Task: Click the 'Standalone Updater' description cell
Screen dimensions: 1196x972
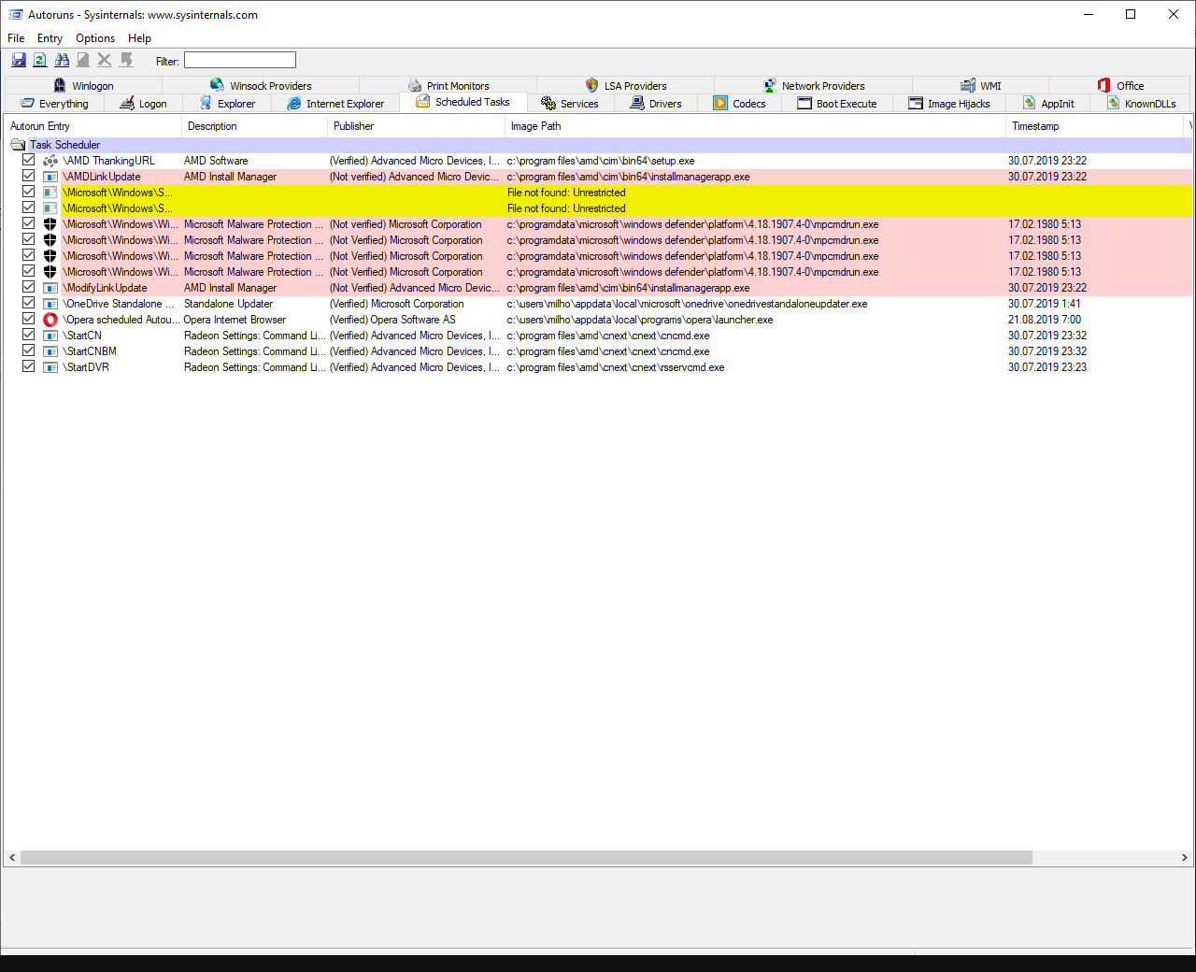Action: point(228,304)
